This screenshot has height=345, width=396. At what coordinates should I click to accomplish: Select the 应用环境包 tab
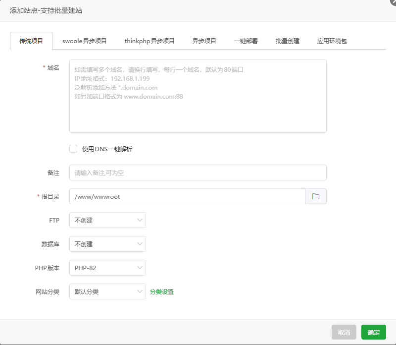pos(332,41)
